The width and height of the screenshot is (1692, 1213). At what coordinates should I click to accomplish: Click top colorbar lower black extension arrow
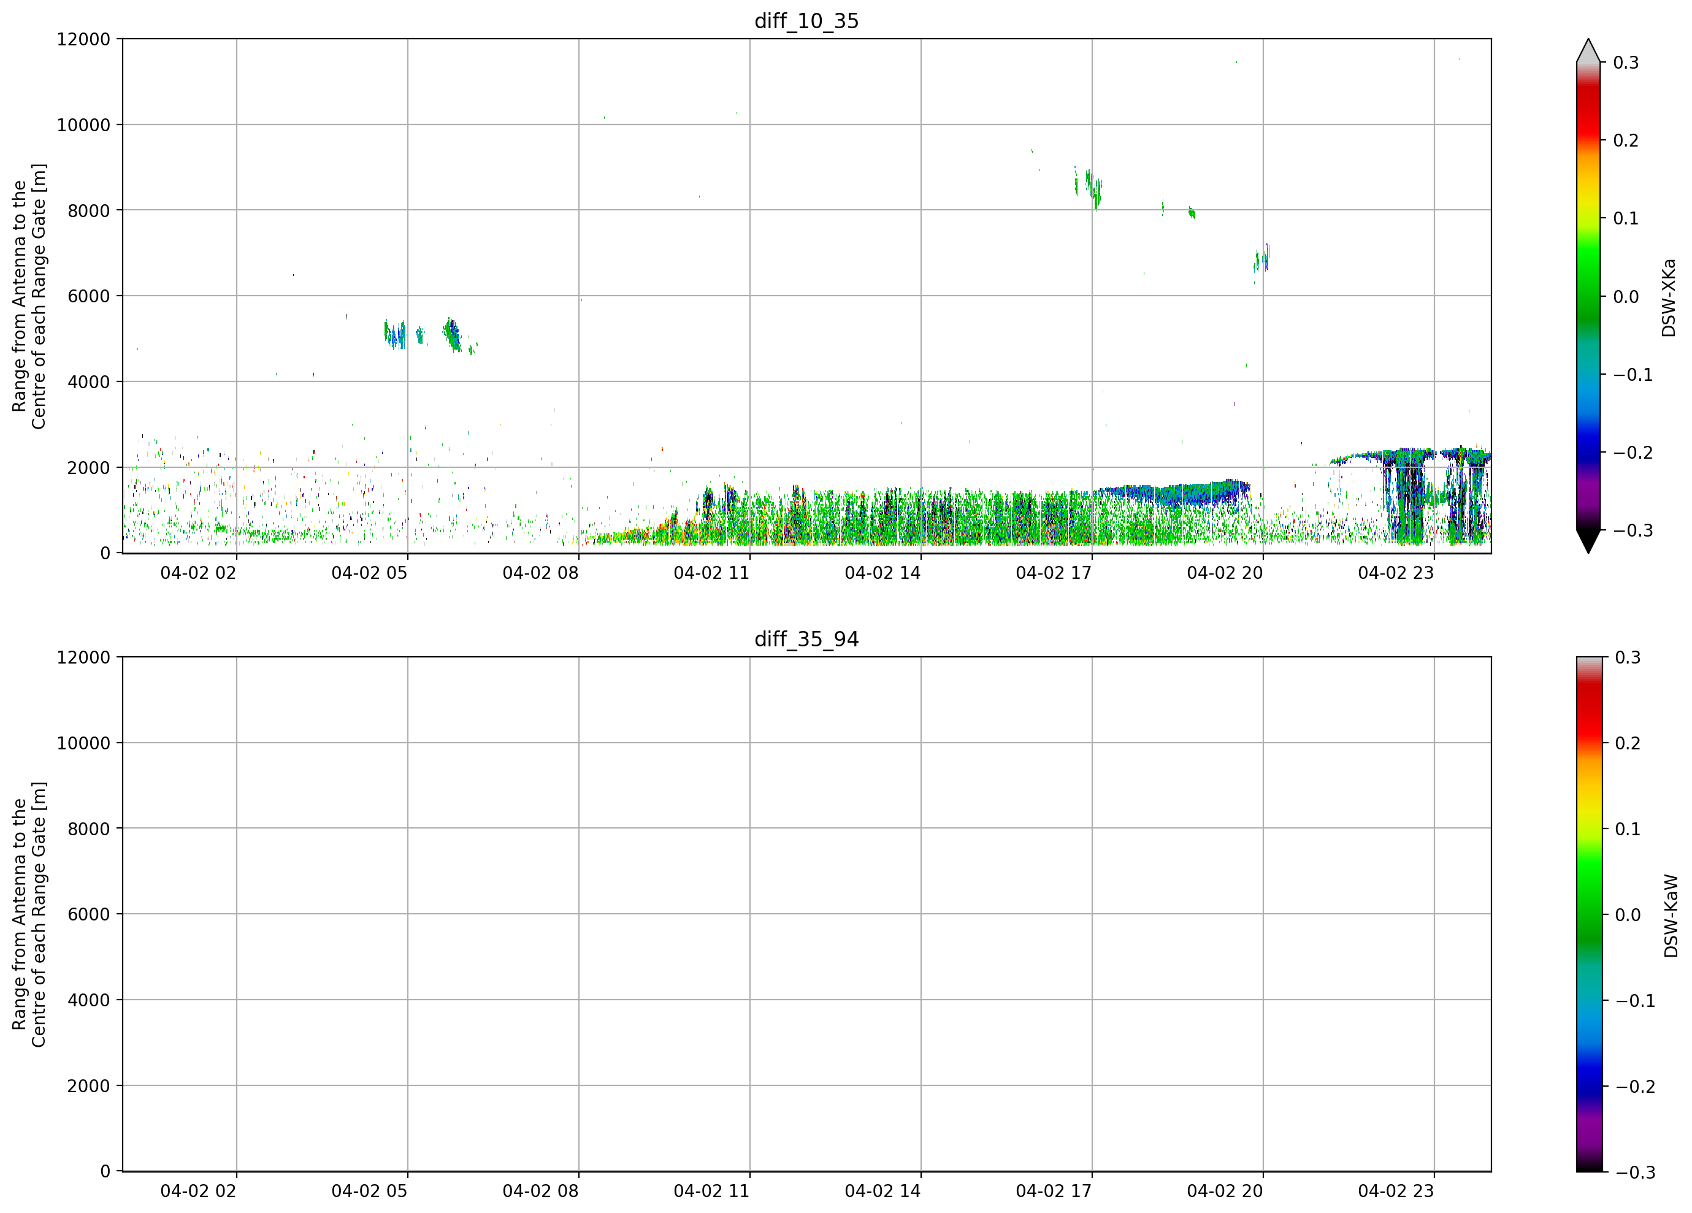[x=1588, y=541]
